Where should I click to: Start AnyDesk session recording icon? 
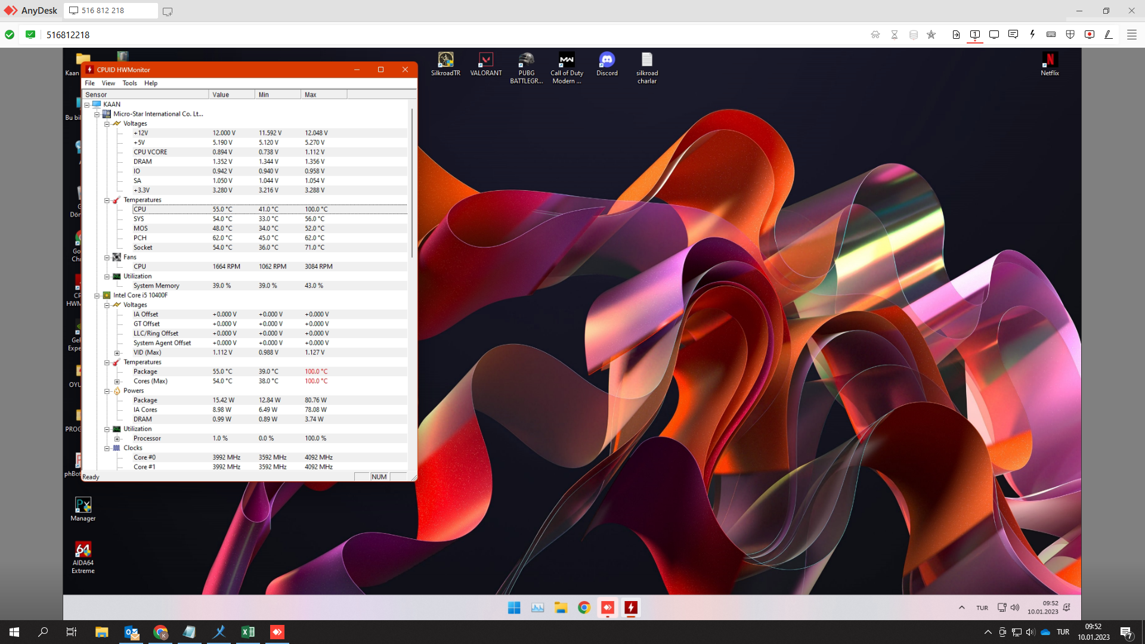[x=1090, y=35]
